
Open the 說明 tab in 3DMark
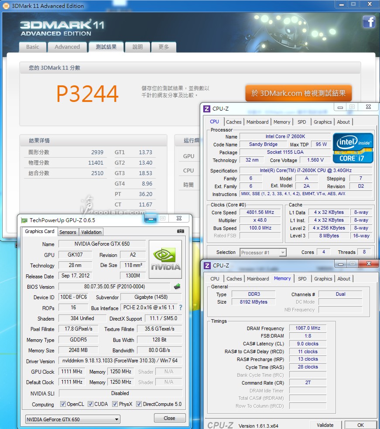137,47
